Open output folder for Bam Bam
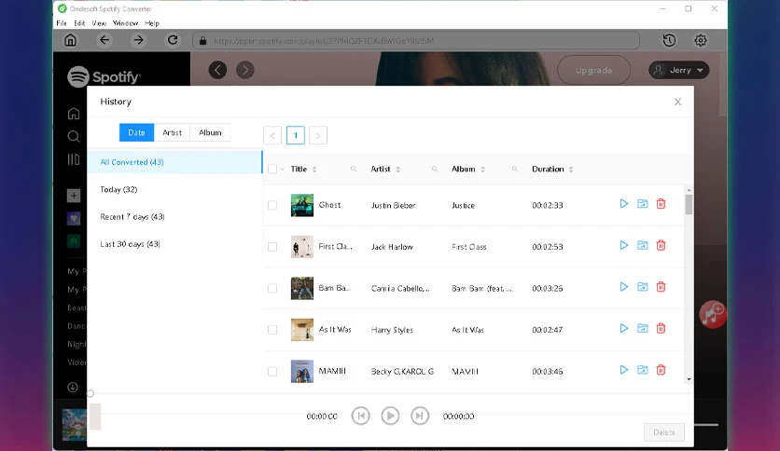Screen dimensions: 780x451 (x=642, y=287)
